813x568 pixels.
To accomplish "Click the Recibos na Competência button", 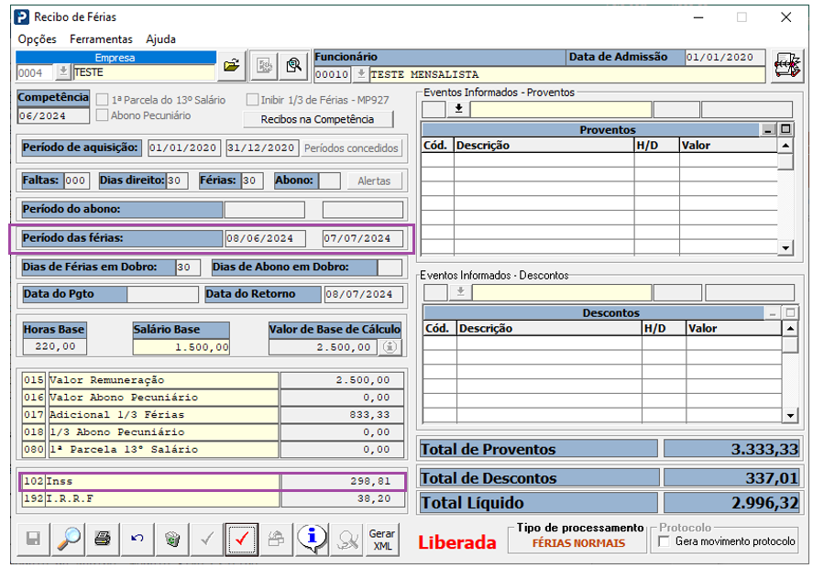I will (318, 119).
